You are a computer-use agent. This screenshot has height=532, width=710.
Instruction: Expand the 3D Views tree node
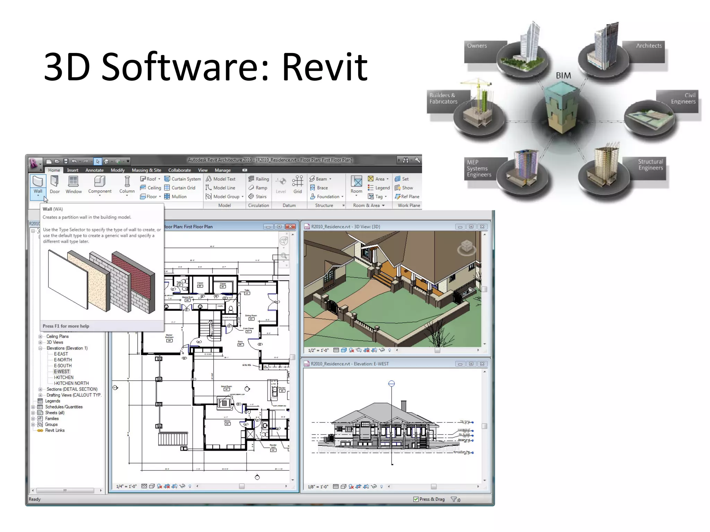[x=40, y=342]
